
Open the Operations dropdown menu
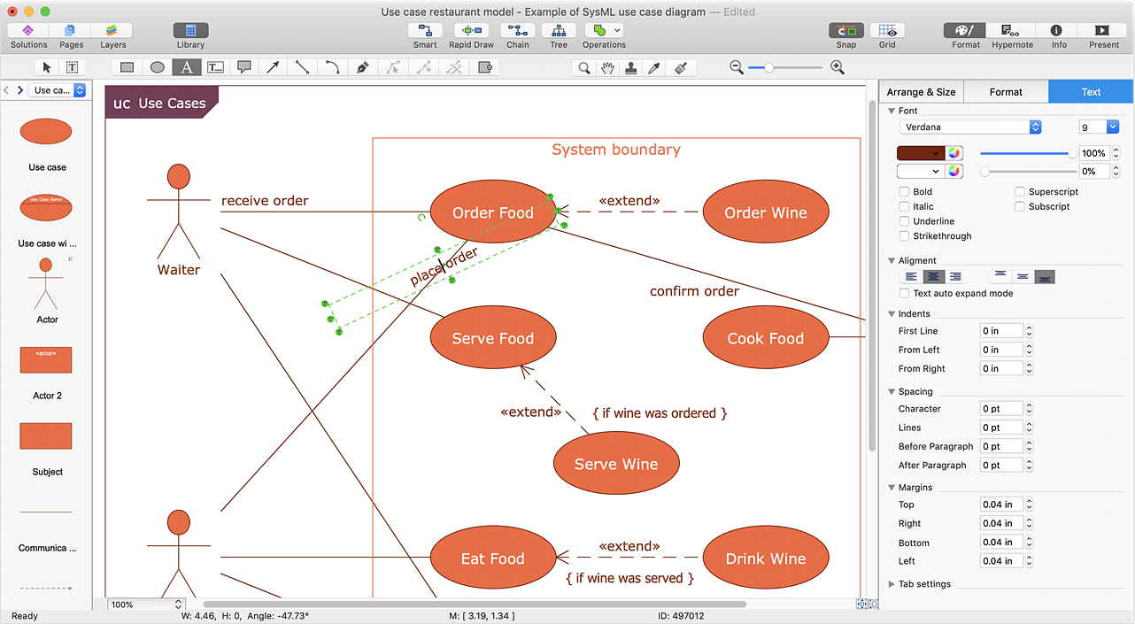click(x=615, y=29)
